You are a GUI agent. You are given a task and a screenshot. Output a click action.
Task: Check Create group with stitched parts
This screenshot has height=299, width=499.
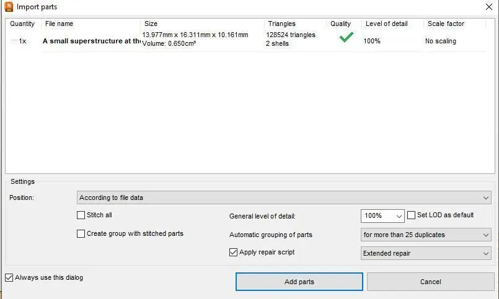click(x=81, y=234)
